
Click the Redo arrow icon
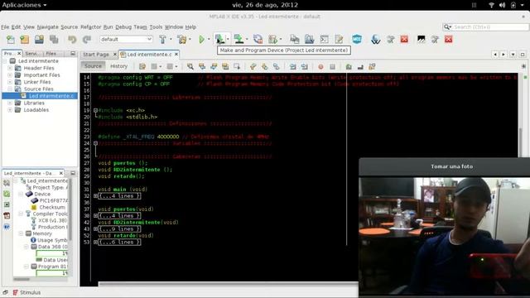point(87,39)
